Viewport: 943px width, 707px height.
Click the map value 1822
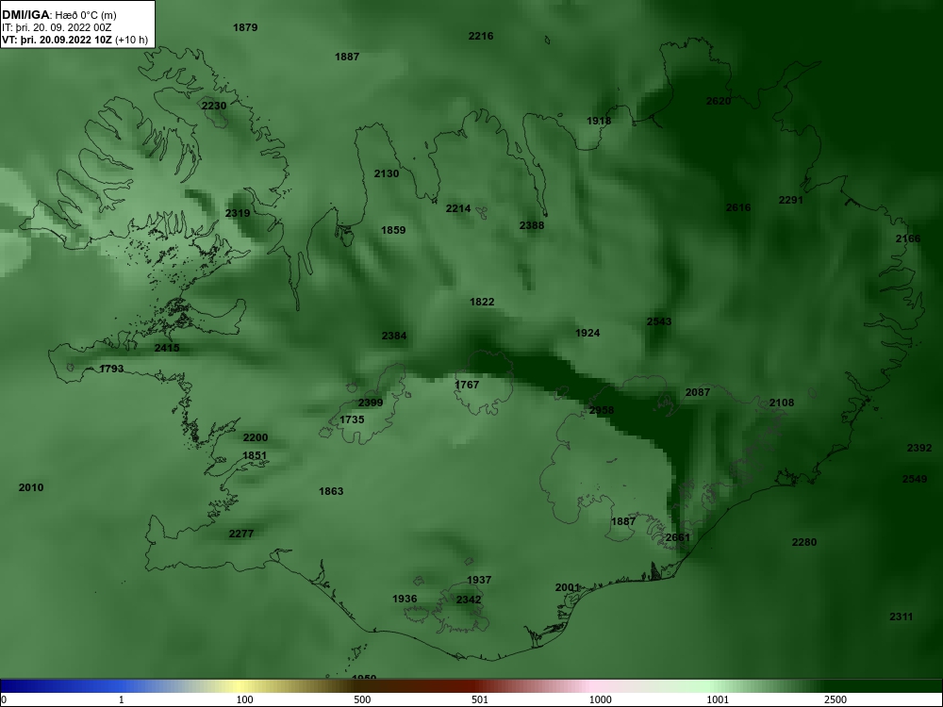[x=482, y=302]
